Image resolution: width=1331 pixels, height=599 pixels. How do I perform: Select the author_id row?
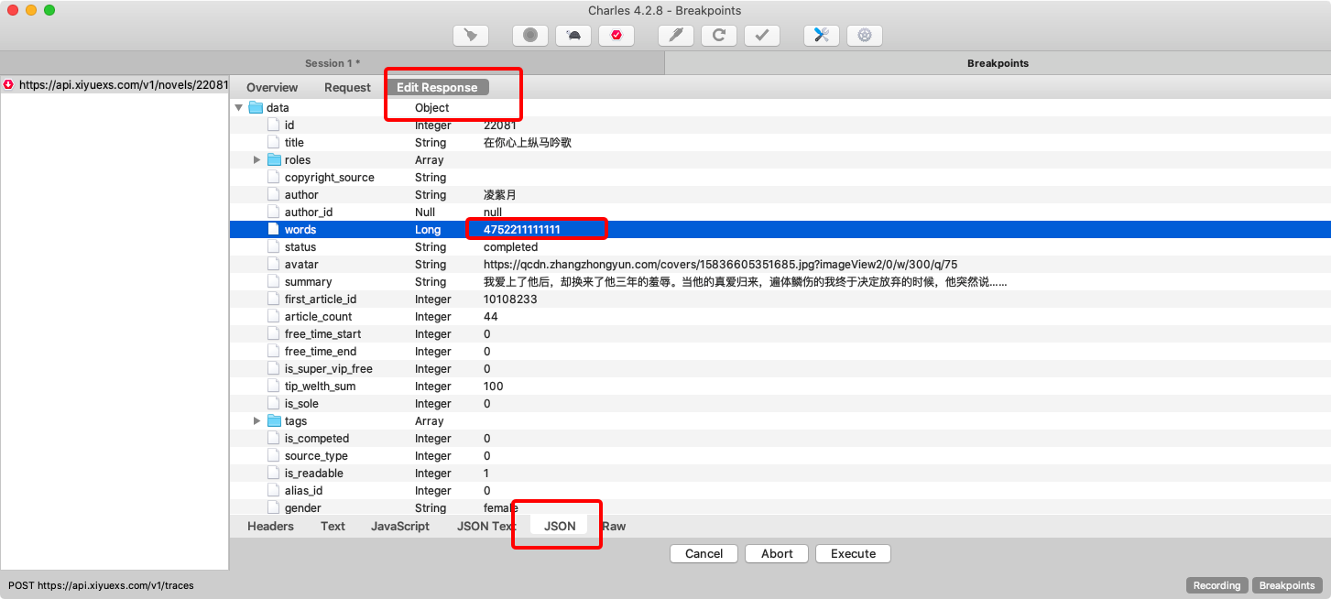click(x=780, y=212)
